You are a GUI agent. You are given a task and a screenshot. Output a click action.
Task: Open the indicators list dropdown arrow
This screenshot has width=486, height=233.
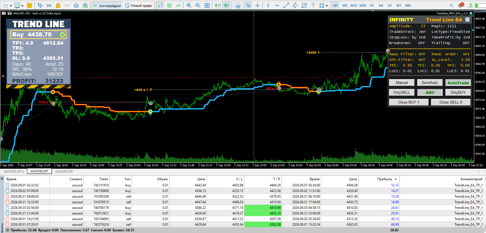click(x=22, y=6)
